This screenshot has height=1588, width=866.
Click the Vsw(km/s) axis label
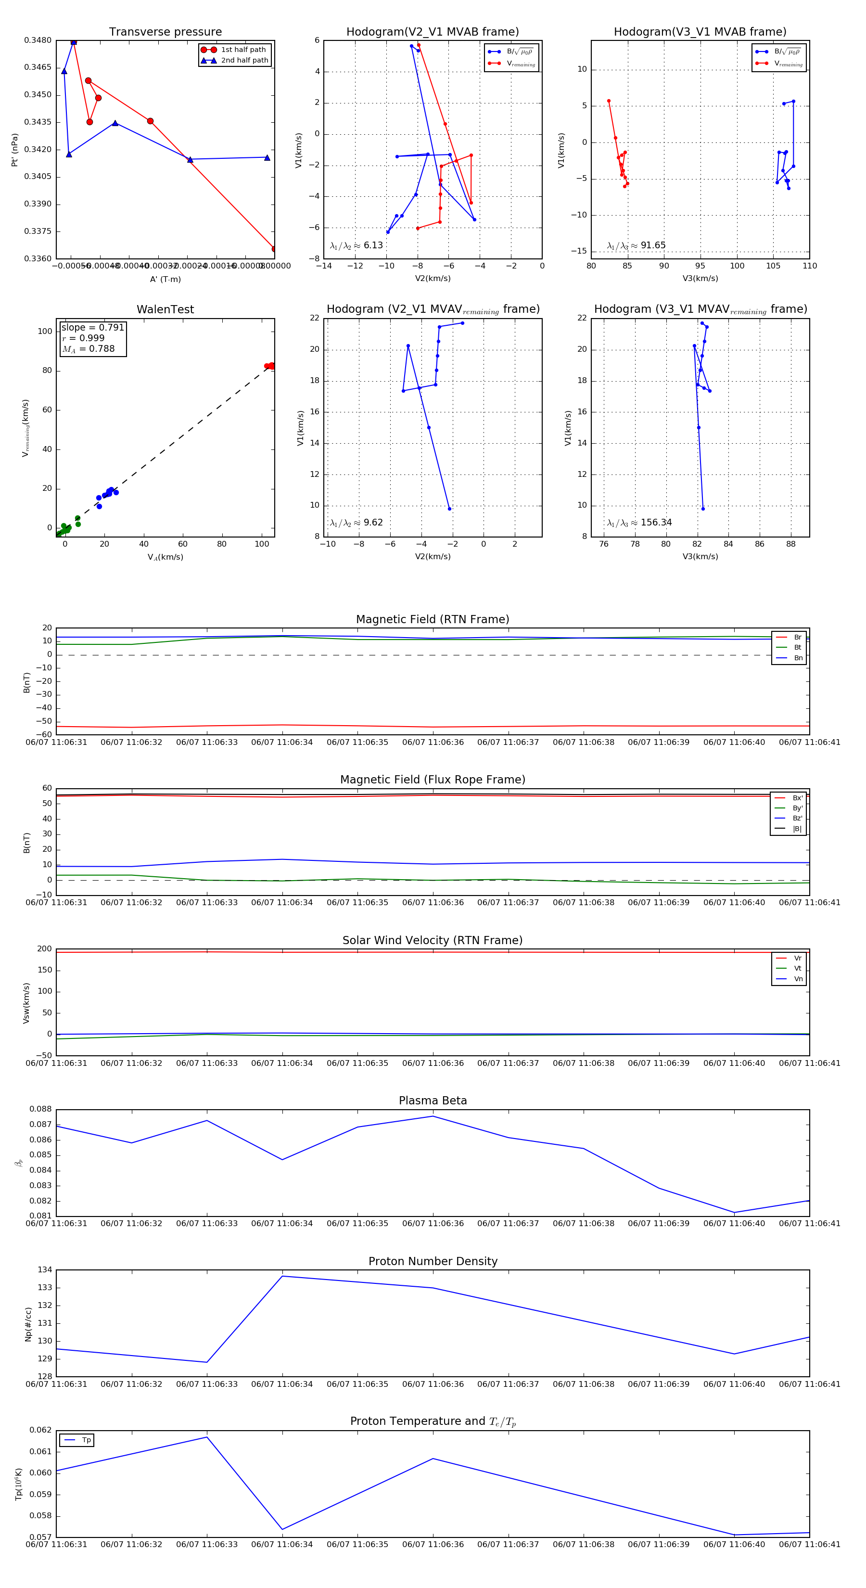pyautogui.click(x=26, y=1003)
